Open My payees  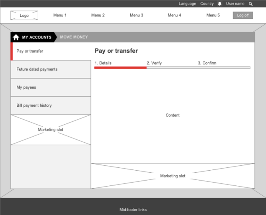(x=50, y=88)
